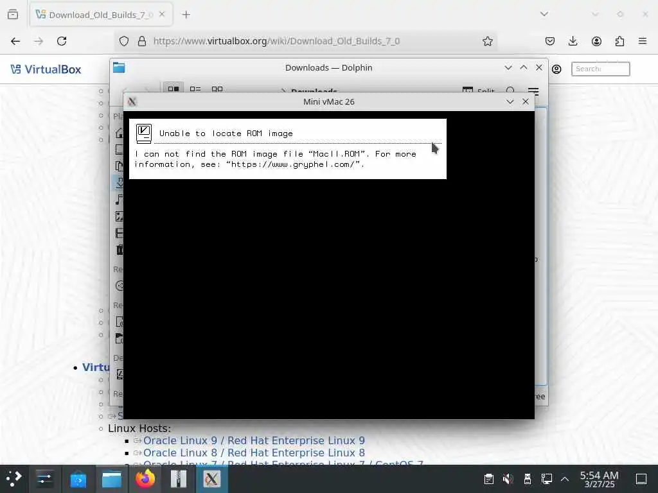The height and width of the screenshot is (493, 658).
Task: Go forward one page in Firefox
Action: (x=39, y=41)
